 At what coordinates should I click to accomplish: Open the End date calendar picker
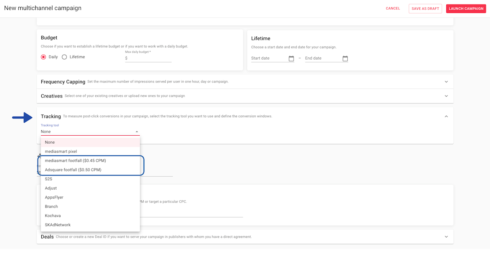coord(345,58)
